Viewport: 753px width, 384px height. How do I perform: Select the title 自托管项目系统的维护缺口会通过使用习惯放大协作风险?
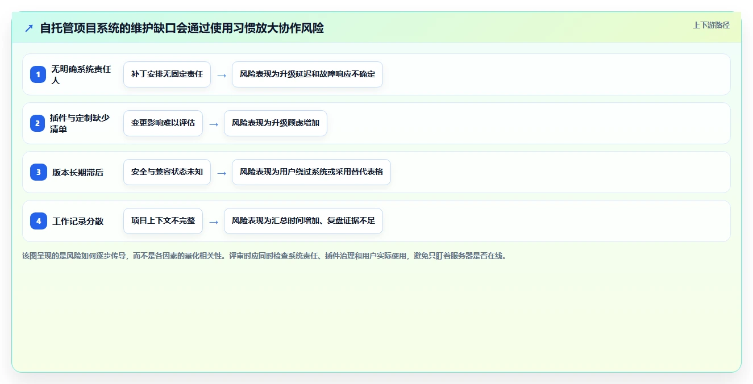pos(182,28)
